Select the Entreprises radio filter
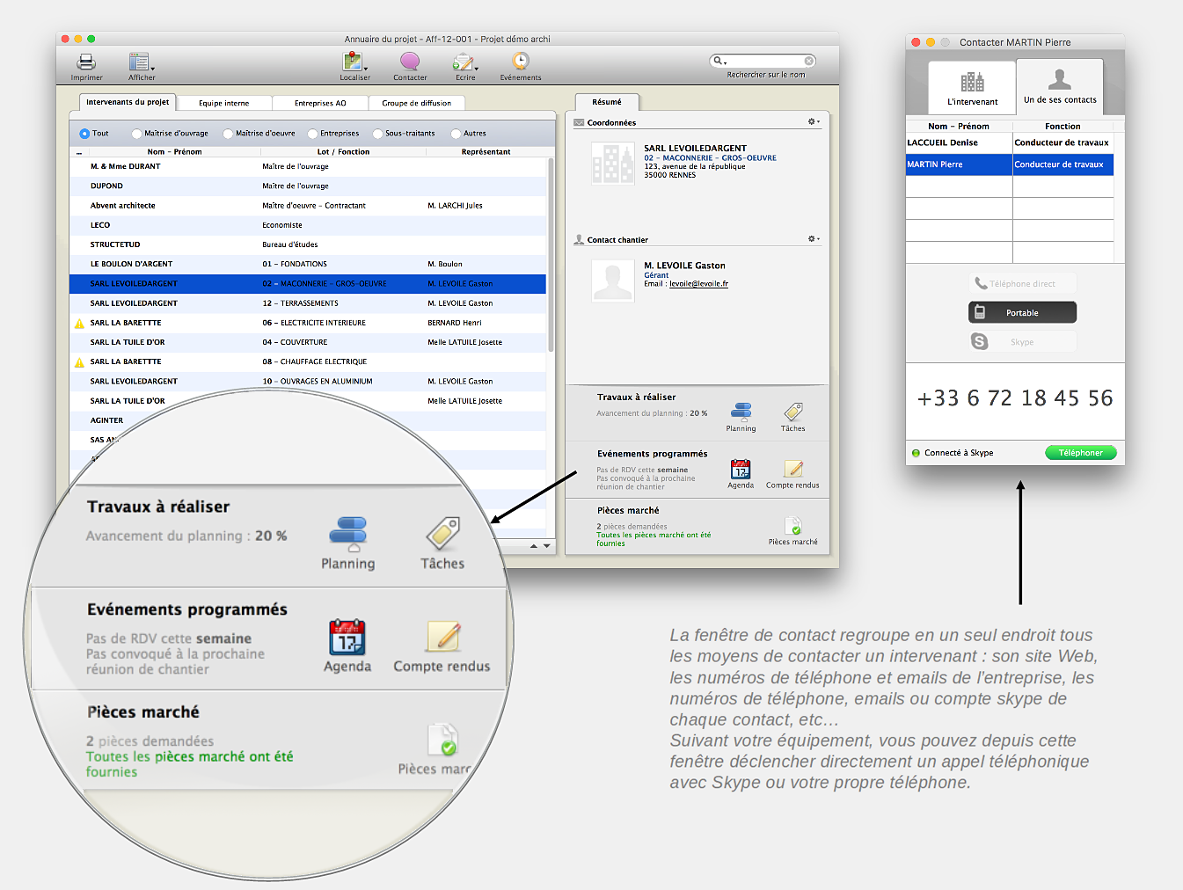The width and height of the screenshot is (1183, 890). (312, 134)
